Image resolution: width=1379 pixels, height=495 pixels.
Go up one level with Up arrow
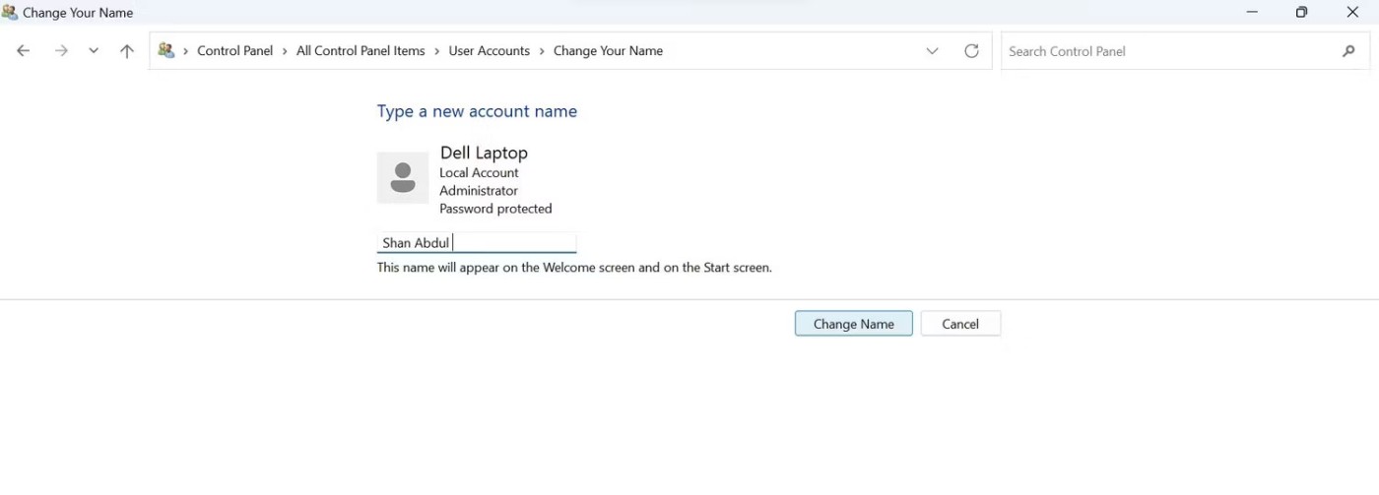tap(126, 51)
